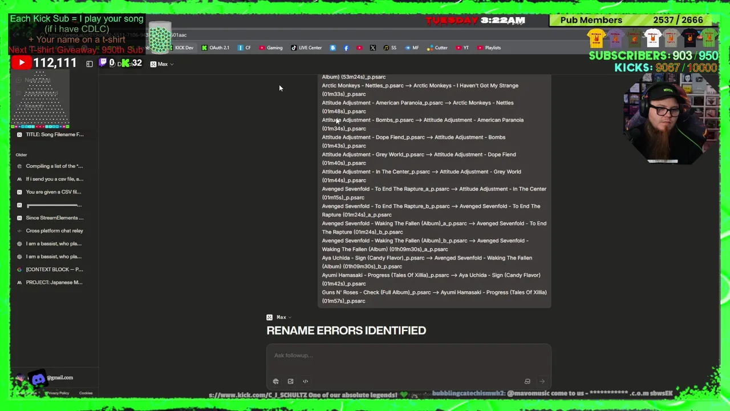Click the Ask followup input field

click(x=408, y=356)
